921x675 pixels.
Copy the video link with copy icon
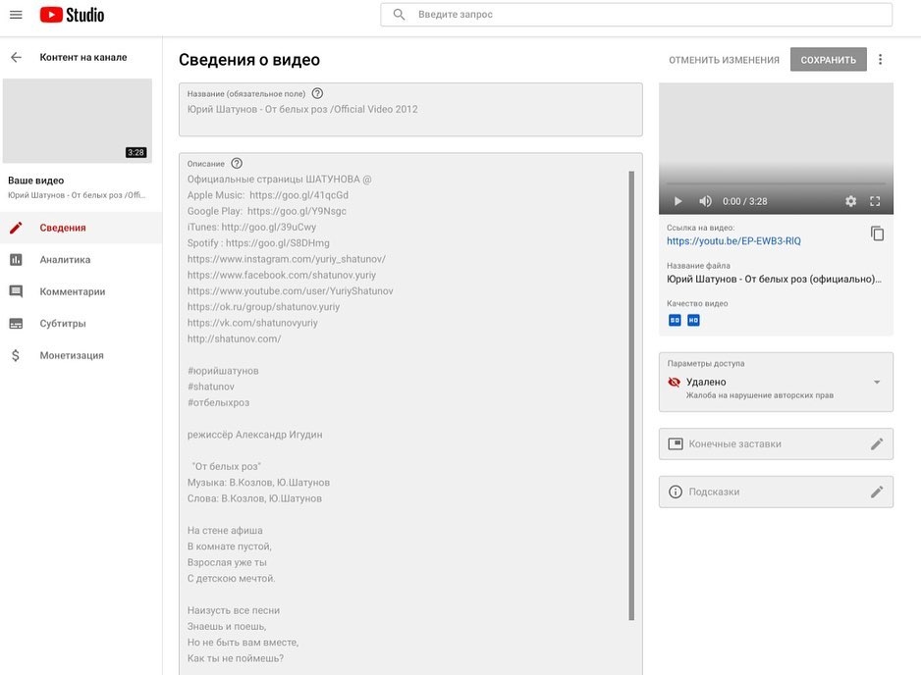[877, 234]
